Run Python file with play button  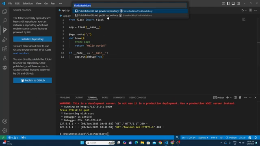[x=243, y=10]
